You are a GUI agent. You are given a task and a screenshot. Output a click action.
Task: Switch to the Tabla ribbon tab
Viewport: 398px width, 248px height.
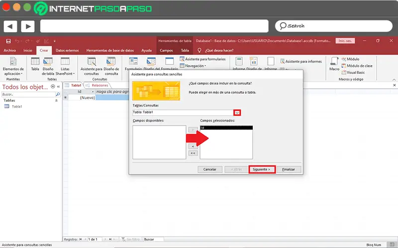(185, 51)
